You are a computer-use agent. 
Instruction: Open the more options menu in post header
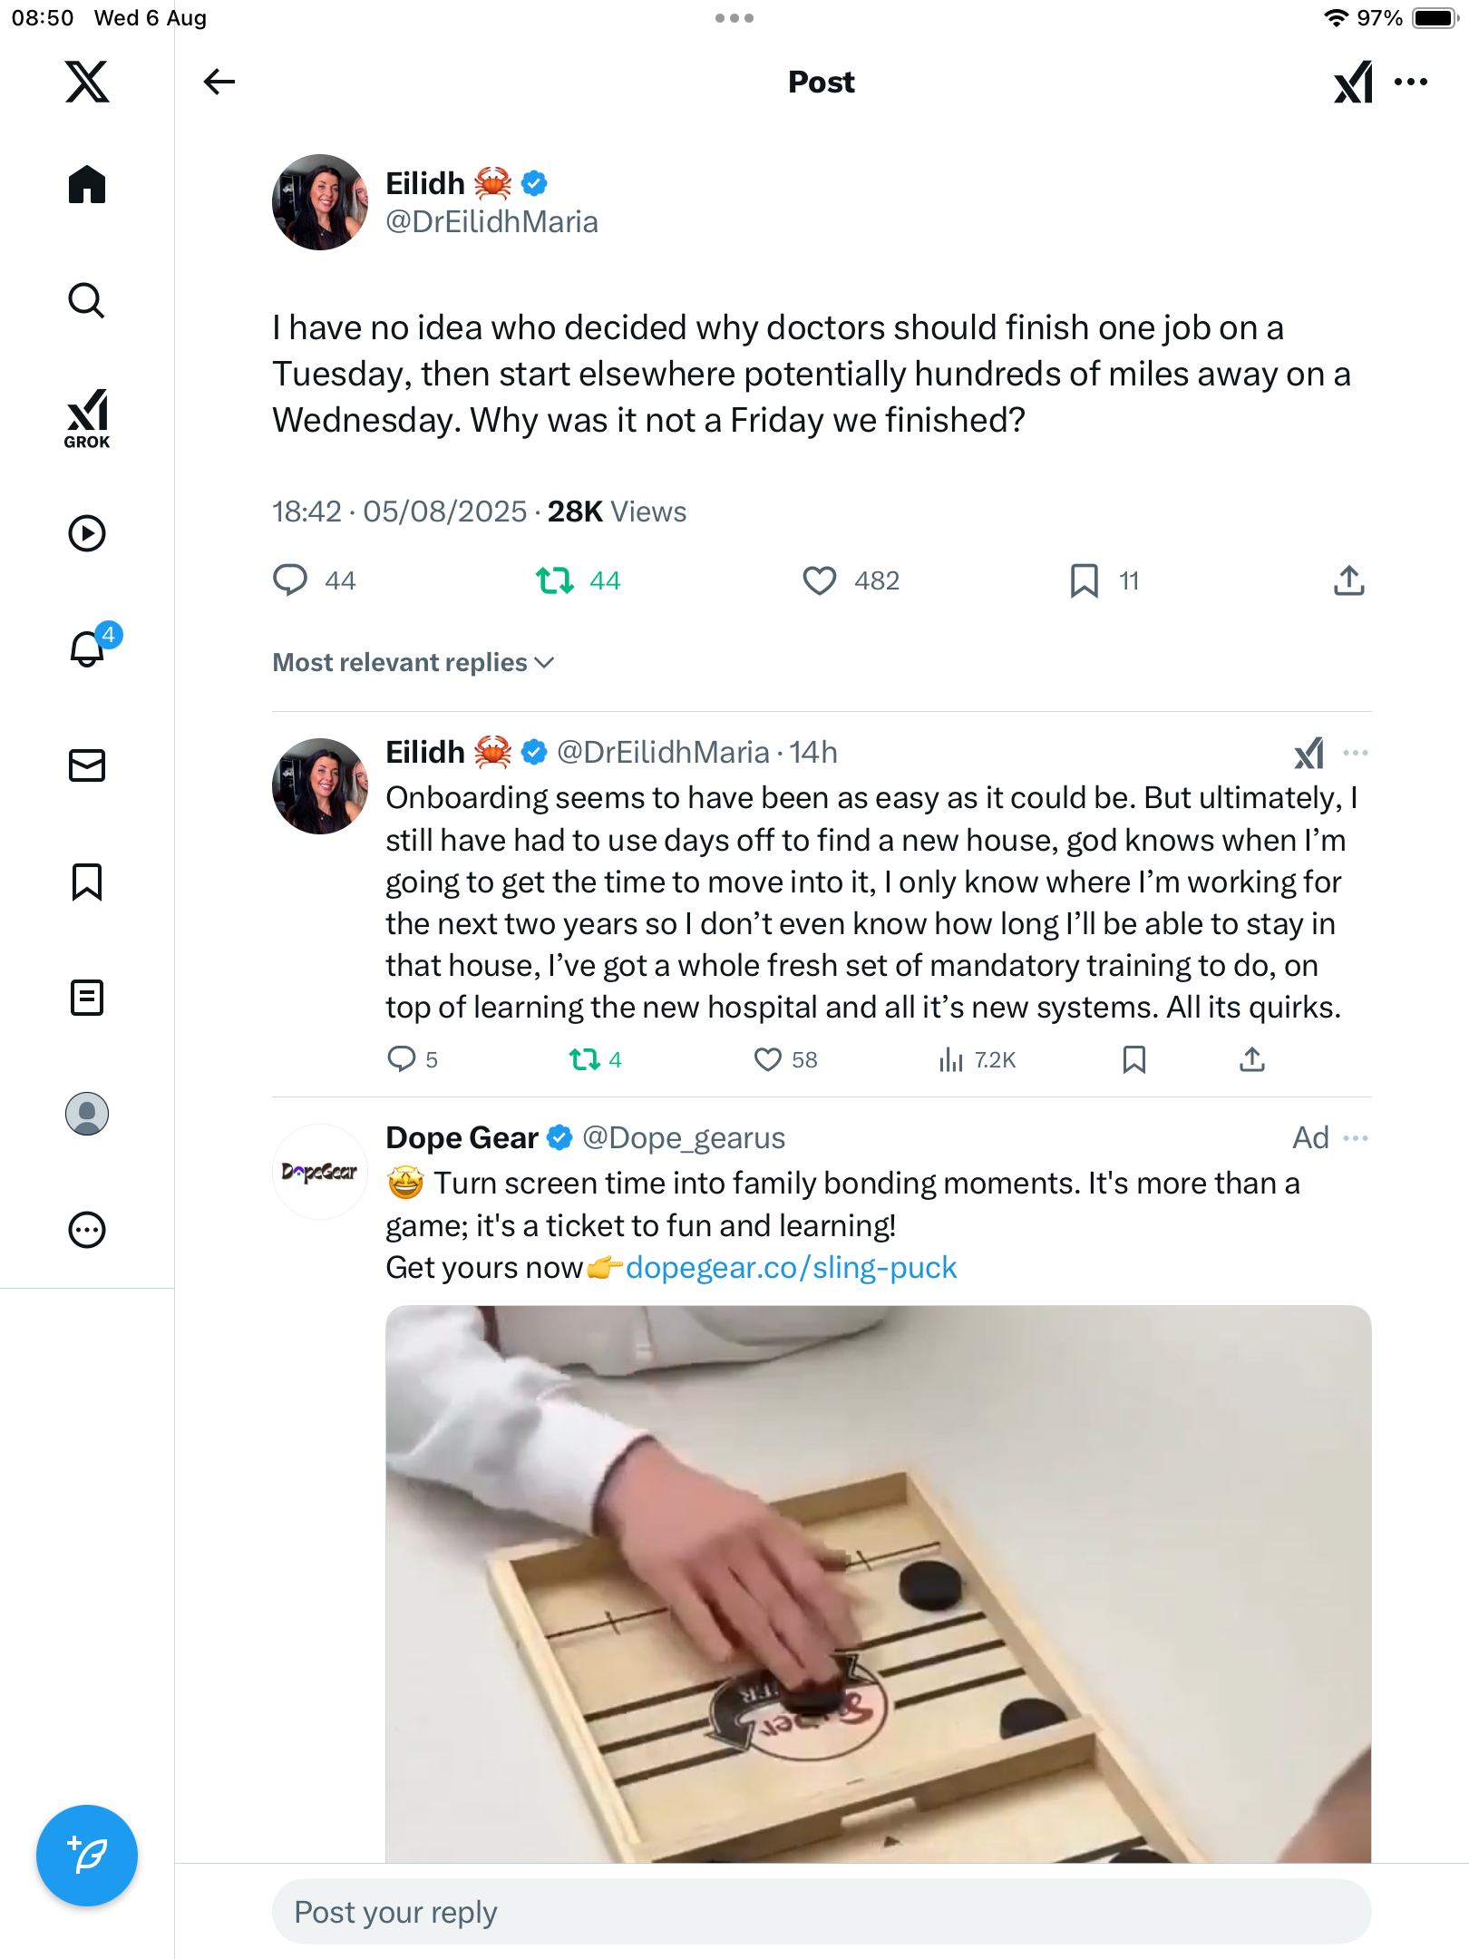coord(1411,82)
